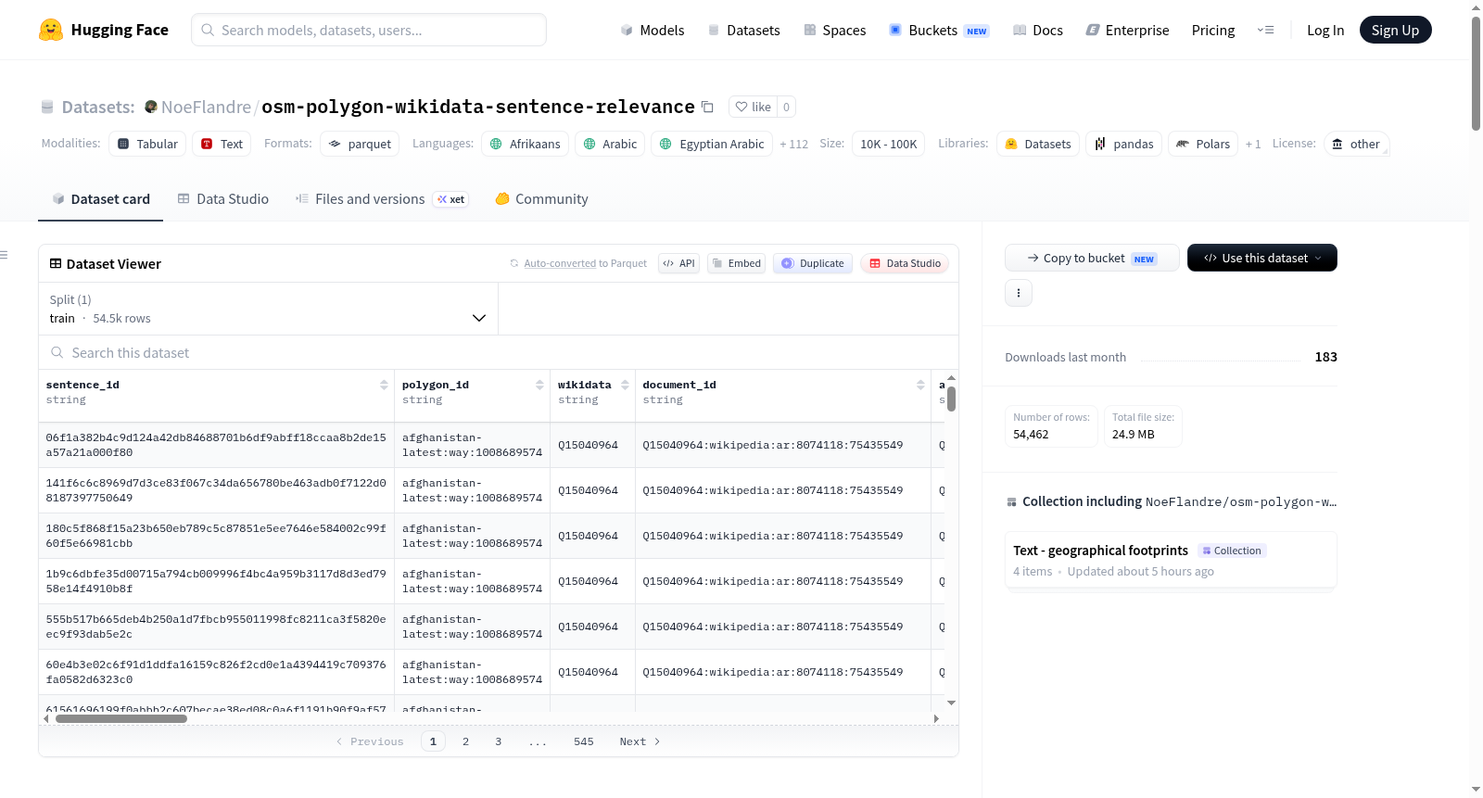Click the table vertical scrollbar thumb
Image resolution: width=1483 pixels, height=798 pixels.
[951, 399]
